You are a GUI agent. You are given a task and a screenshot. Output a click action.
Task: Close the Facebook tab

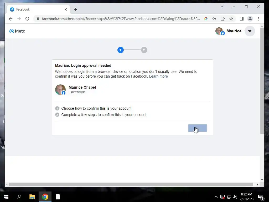pos(65,9)
